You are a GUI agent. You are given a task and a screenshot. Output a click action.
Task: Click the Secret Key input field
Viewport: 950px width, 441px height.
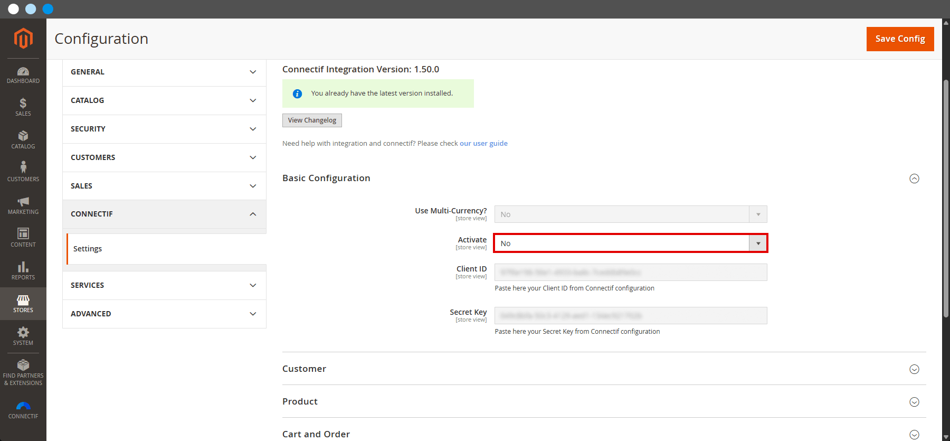tap(631, 316)
